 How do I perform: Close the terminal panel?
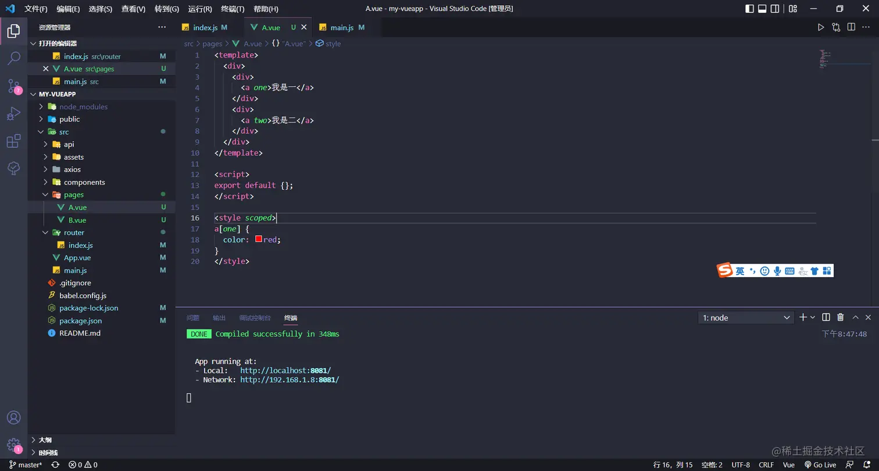tap(868, 317)
